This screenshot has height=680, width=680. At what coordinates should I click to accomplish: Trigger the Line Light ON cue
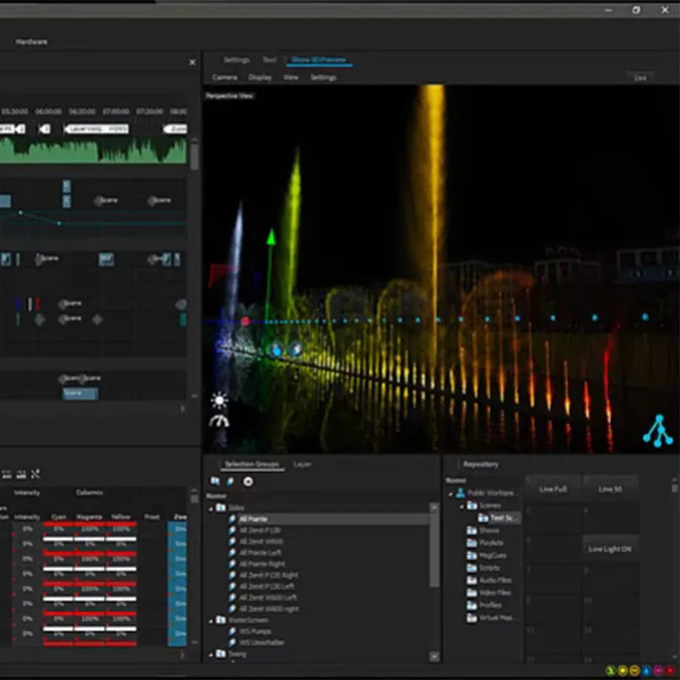[610, 548]
